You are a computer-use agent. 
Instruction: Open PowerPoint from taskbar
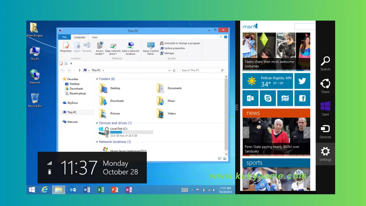coord(115,190)
